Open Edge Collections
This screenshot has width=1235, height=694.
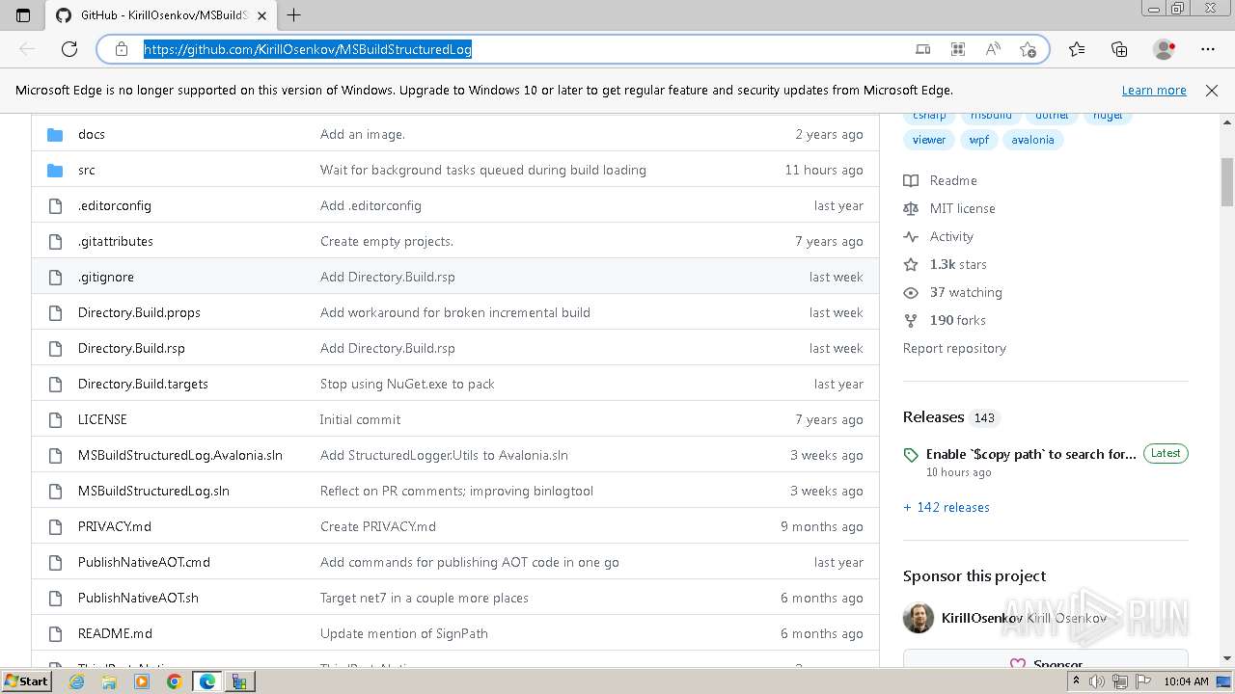pyautogui.click(x=1119, y=49)
